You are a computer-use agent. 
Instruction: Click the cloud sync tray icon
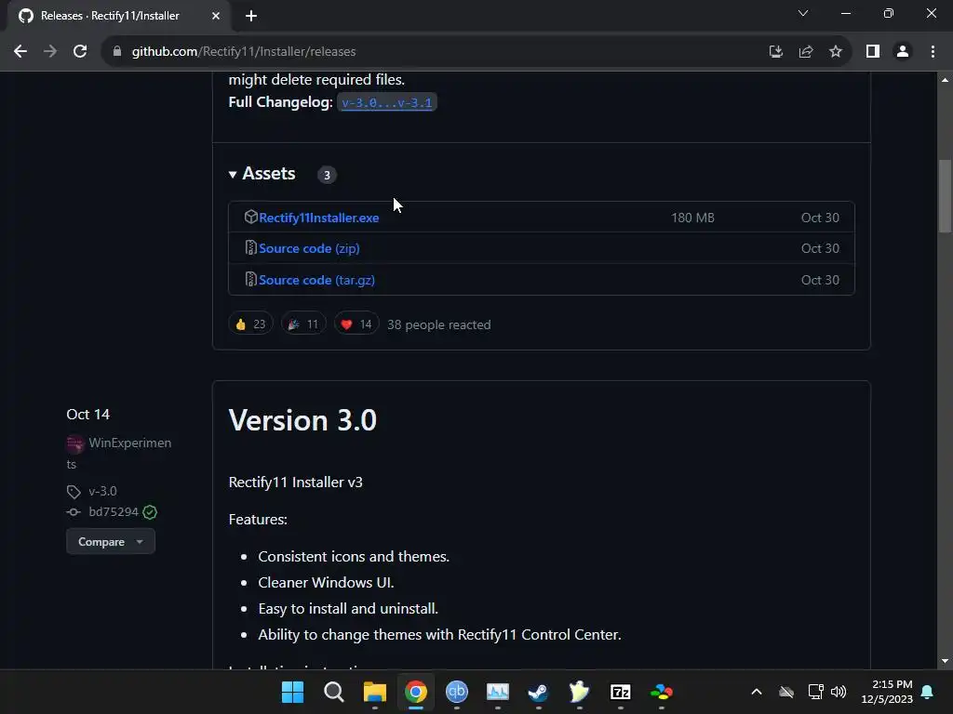click(786, 692)
